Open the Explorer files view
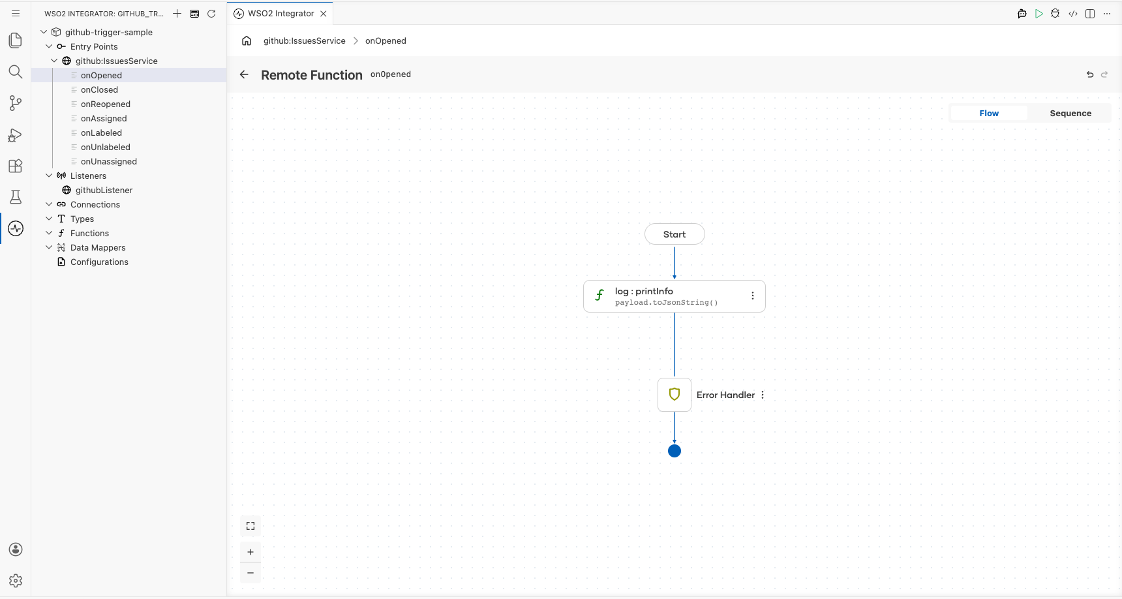This screenshot has height=599, width=1122. point(16,40)
